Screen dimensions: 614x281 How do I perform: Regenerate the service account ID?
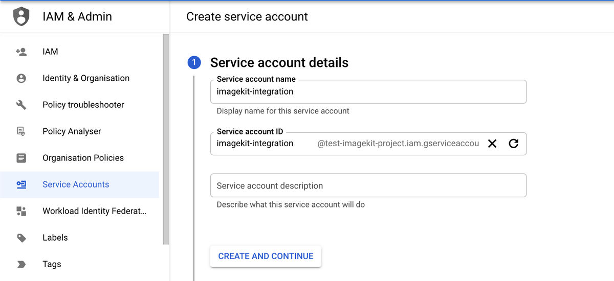pos(514,144)
